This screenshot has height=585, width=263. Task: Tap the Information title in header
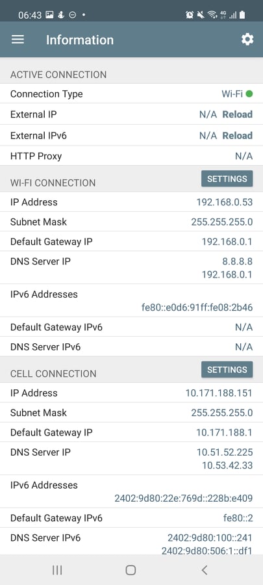pyautogui.click(x=80, y=40)
